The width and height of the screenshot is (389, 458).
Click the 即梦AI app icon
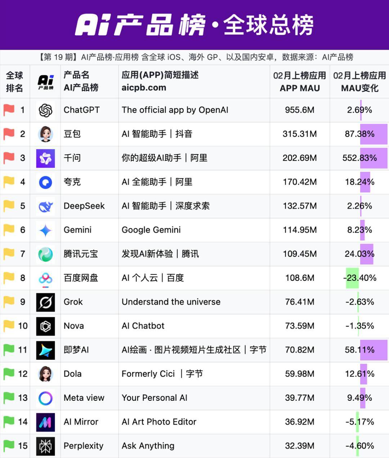45,350
